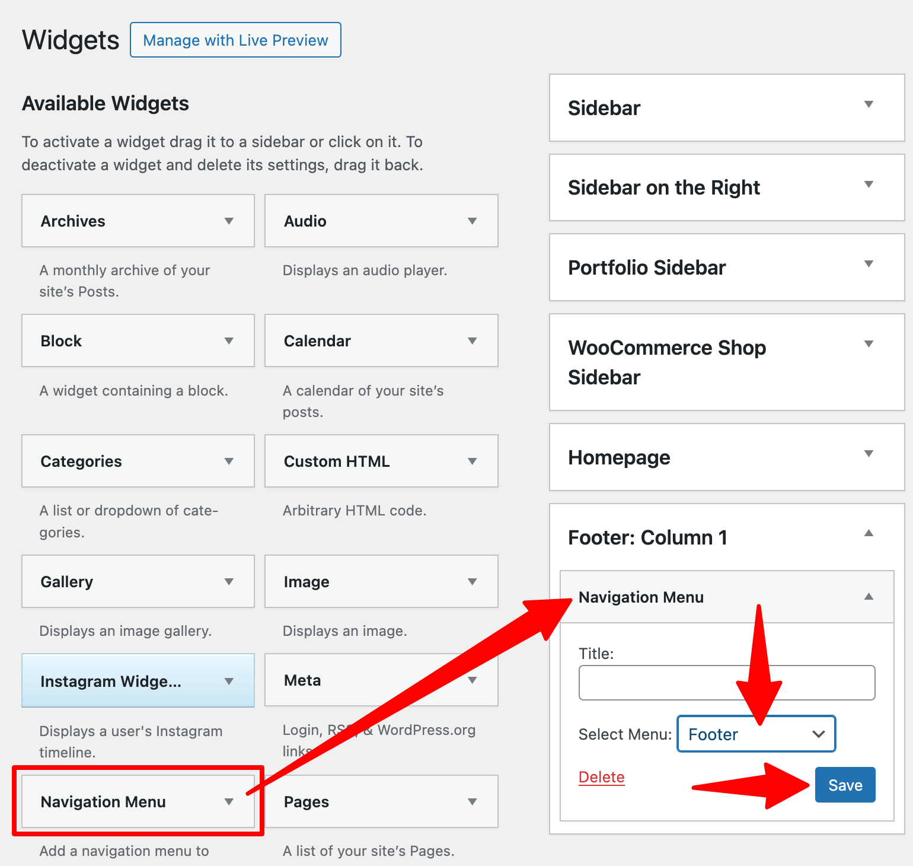Expand the Sidebar on the Right area
The image size is (913, 866).
click(869, 184)
